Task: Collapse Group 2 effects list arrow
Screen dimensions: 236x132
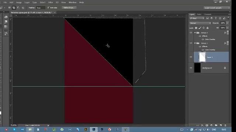Action: tap(228, 33)
